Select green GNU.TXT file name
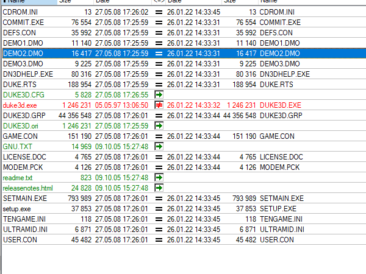Viewport: 366px width, 274px height. click(18, 147)
